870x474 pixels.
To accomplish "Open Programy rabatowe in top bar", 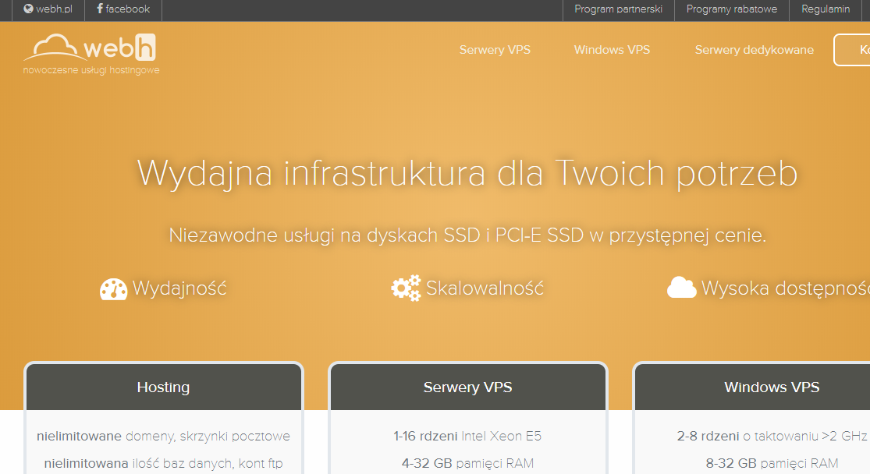I will [731, 9].
